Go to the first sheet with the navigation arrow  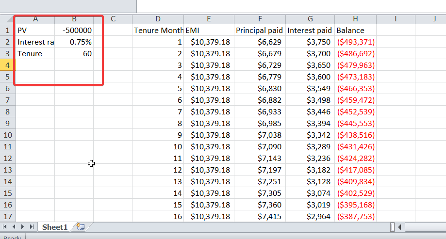(4, 227)
